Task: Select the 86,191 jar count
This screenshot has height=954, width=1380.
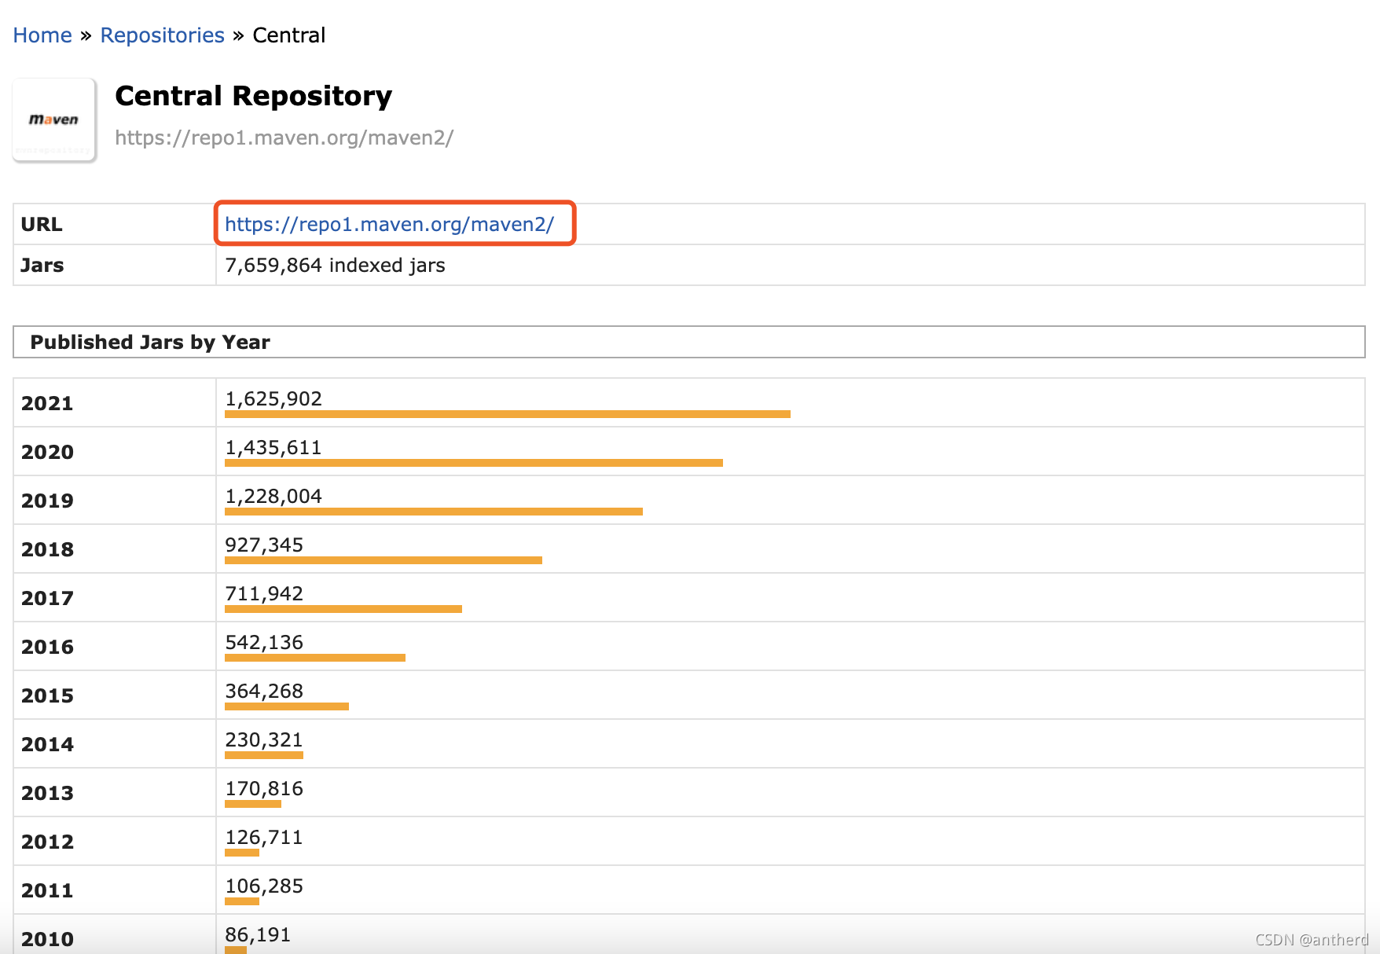Action: coord(258,934)
